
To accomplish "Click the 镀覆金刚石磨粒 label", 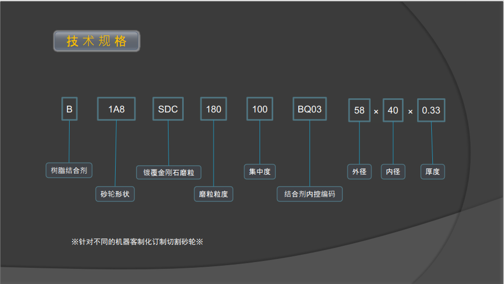I will (x=169, y=172).
